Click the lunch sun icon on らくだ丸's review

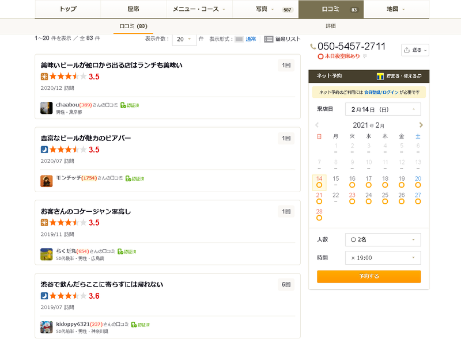coord(44,223)
